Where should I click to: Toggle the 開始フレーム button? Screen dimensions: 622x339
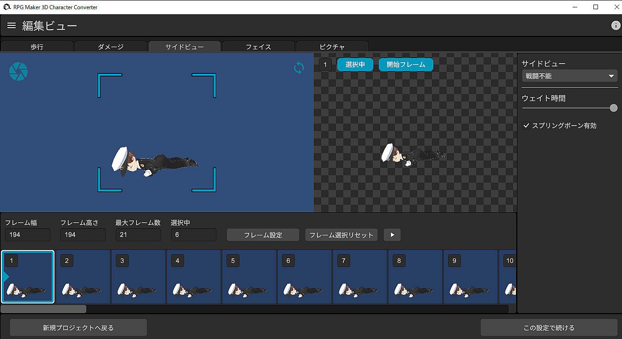click(x=406, y=65)
